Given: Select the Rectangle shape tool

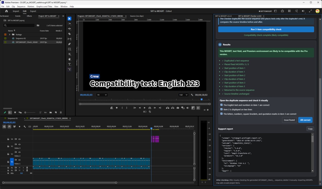Looking at the screenshot, I should tap(69, 49).
